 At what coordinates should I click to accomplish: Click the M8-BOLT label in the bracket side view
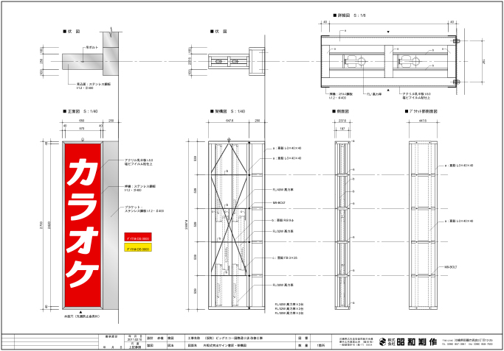pyautogui.click(x=451, y=267)
